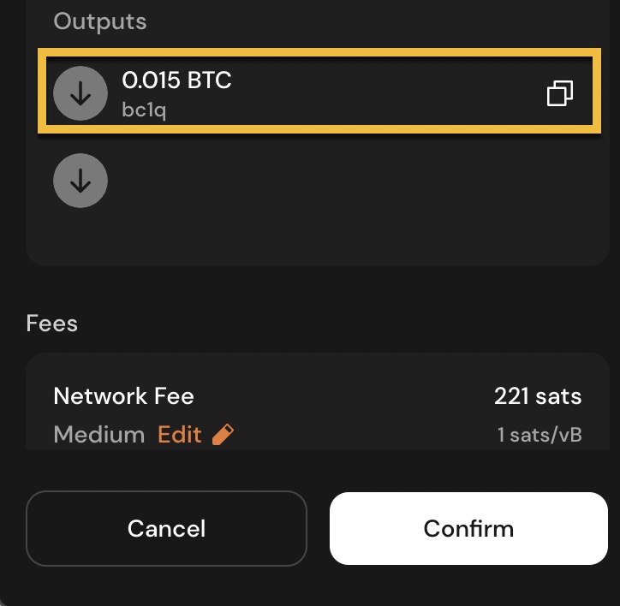This screenshot has height=606, width=620.
Task: Click the Fees section heading
Action: (x=52, y=324)
